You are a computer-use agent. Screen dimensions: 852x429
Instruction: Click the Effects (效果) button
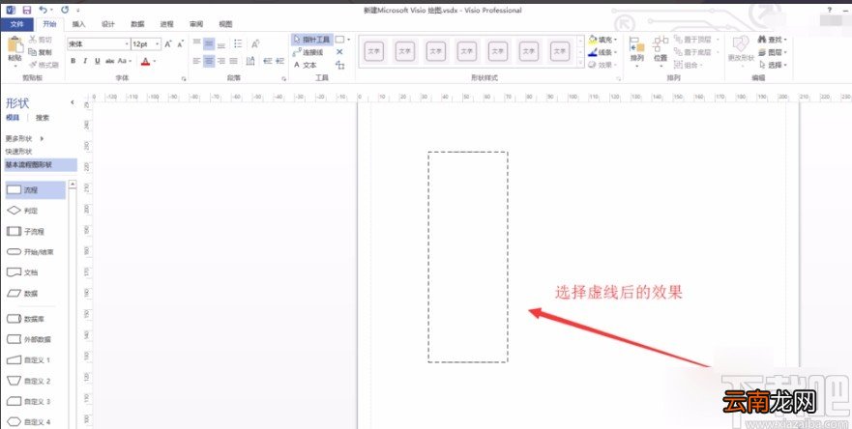pyautogui.click(x=602, y=65)
